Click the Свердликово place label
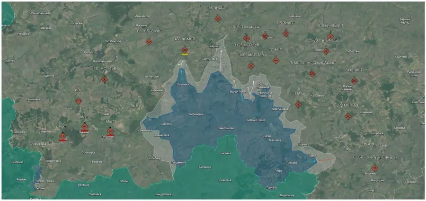Image resolution: width=426 pixels, height=201 pixels. 226,128
